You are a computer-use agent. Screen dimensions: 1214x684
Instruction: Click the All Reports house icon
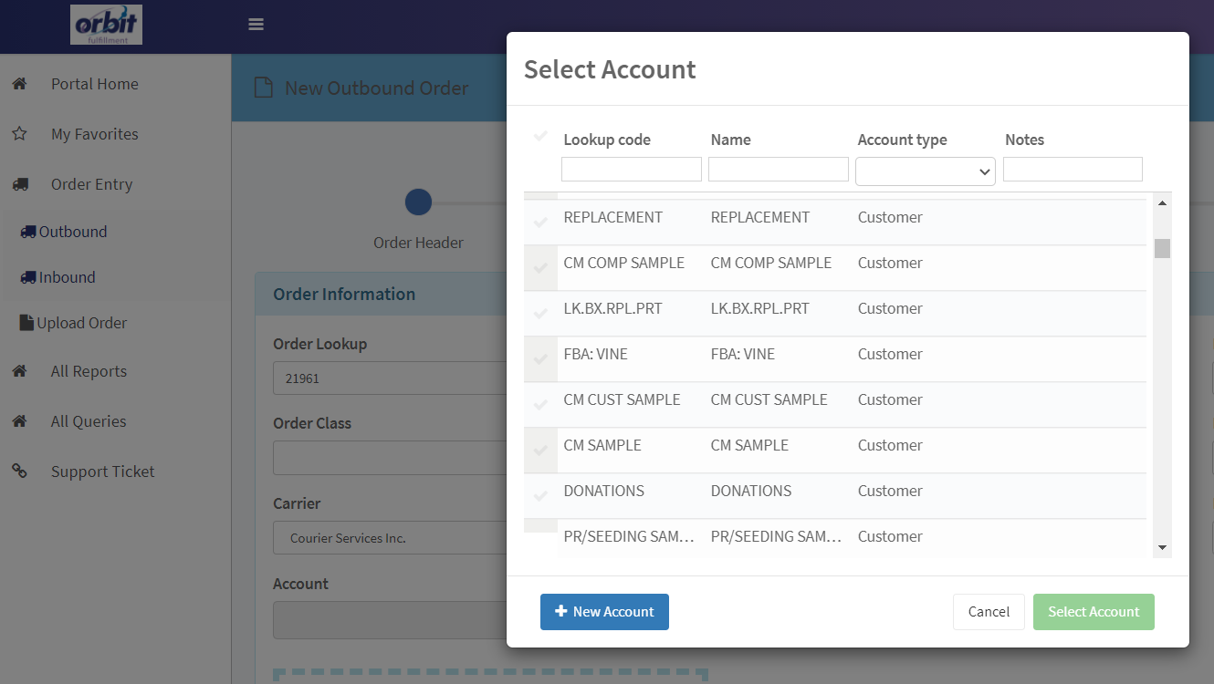pyautogui.click(x=19, y=371)
